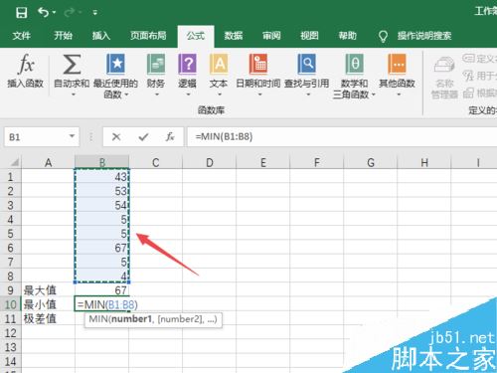Screen dimensions: 497x373
Task: Select row 9 header
Action: [10, 290]
